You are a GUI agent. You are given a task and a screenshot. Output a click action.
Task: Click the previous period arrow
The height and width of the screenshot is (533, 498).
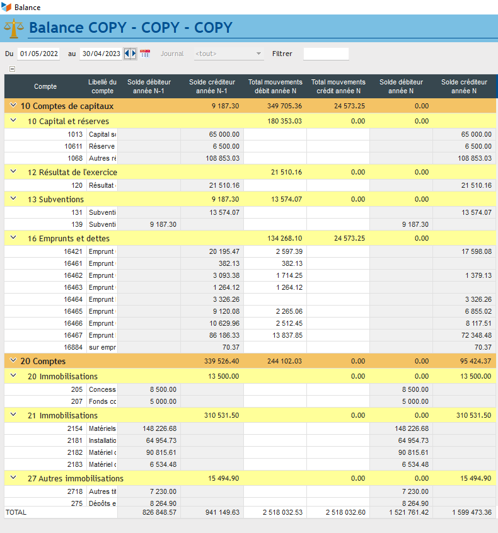(127, 54)
